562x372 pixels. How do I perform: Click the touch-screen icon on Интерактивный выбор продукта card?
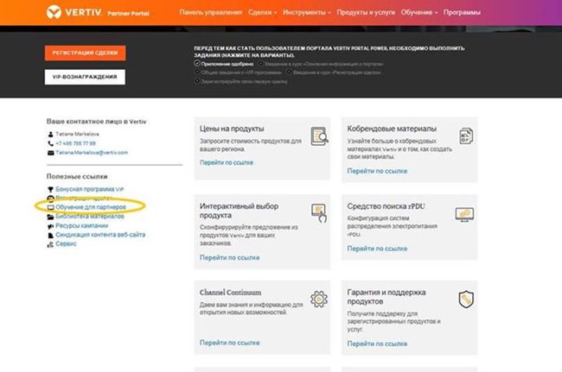click(319, 213)
